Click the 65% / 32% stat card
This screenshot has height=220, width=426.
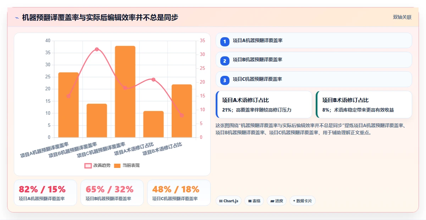pos(112,193)
